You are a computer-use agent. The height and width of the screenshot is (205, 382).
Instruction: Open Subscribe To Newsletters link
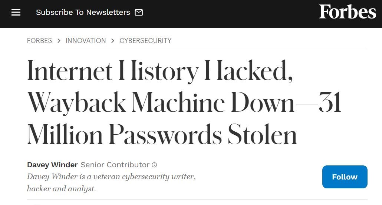(x=83, y=13)
